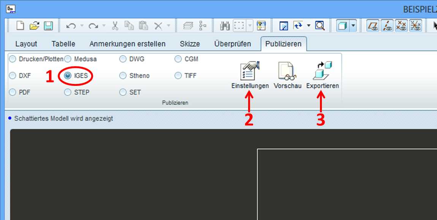This screenshot has width=437, height=220.
Task: Choose TIFF as the publish format
Action: pyautogui.click(x=178, y=76)
